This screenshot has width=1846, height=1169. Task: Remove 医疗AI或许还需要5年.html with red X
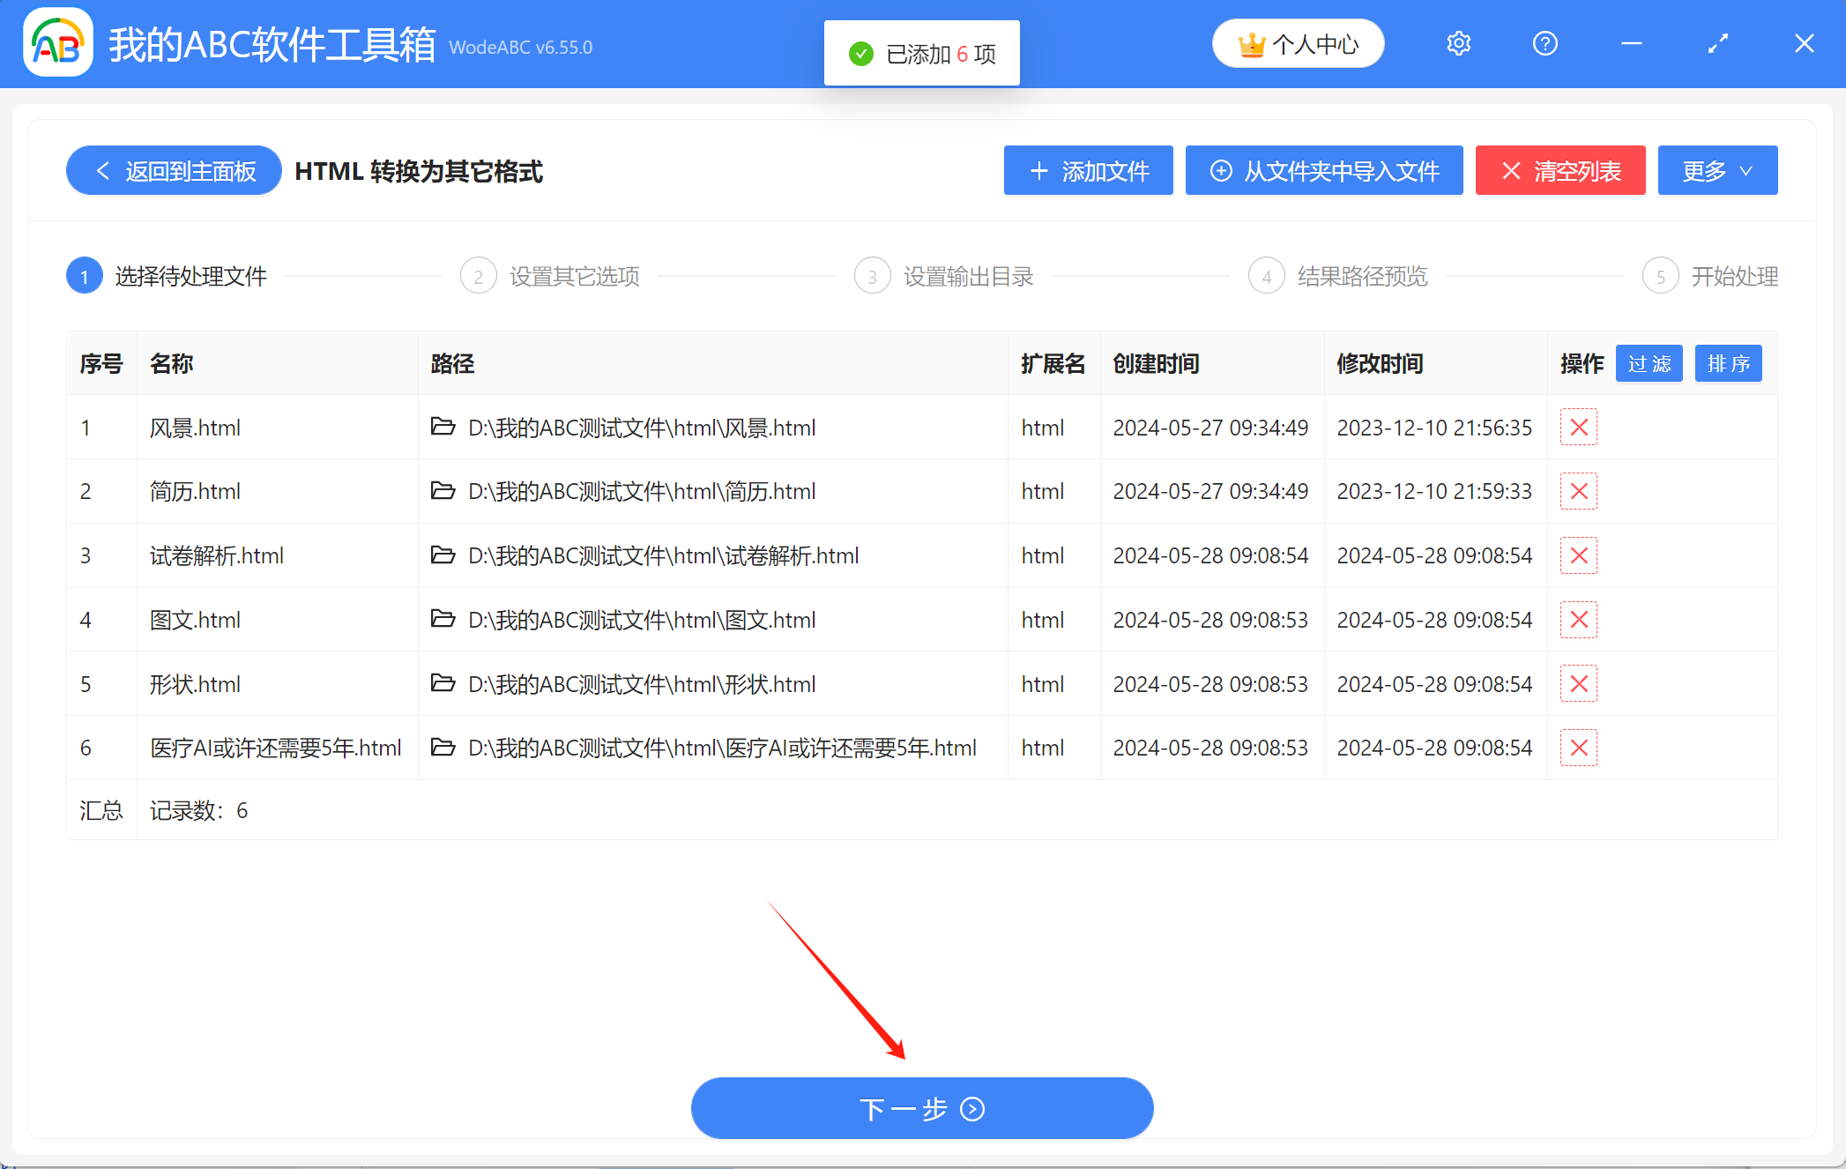click(1578, 748)
